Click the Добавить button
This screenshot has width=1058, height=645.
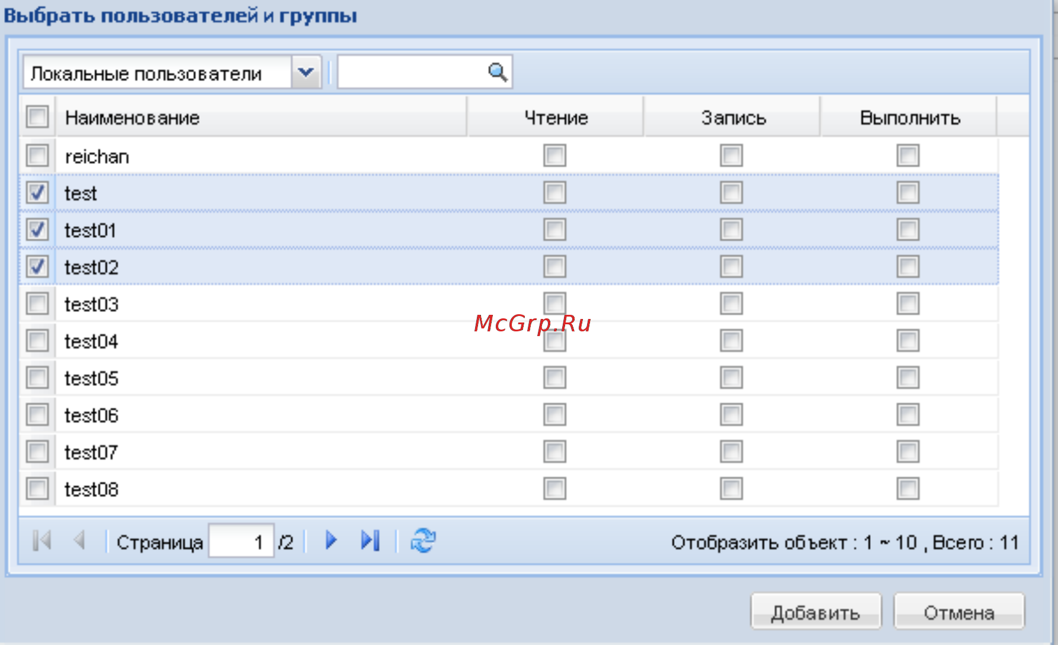[816, 612]
